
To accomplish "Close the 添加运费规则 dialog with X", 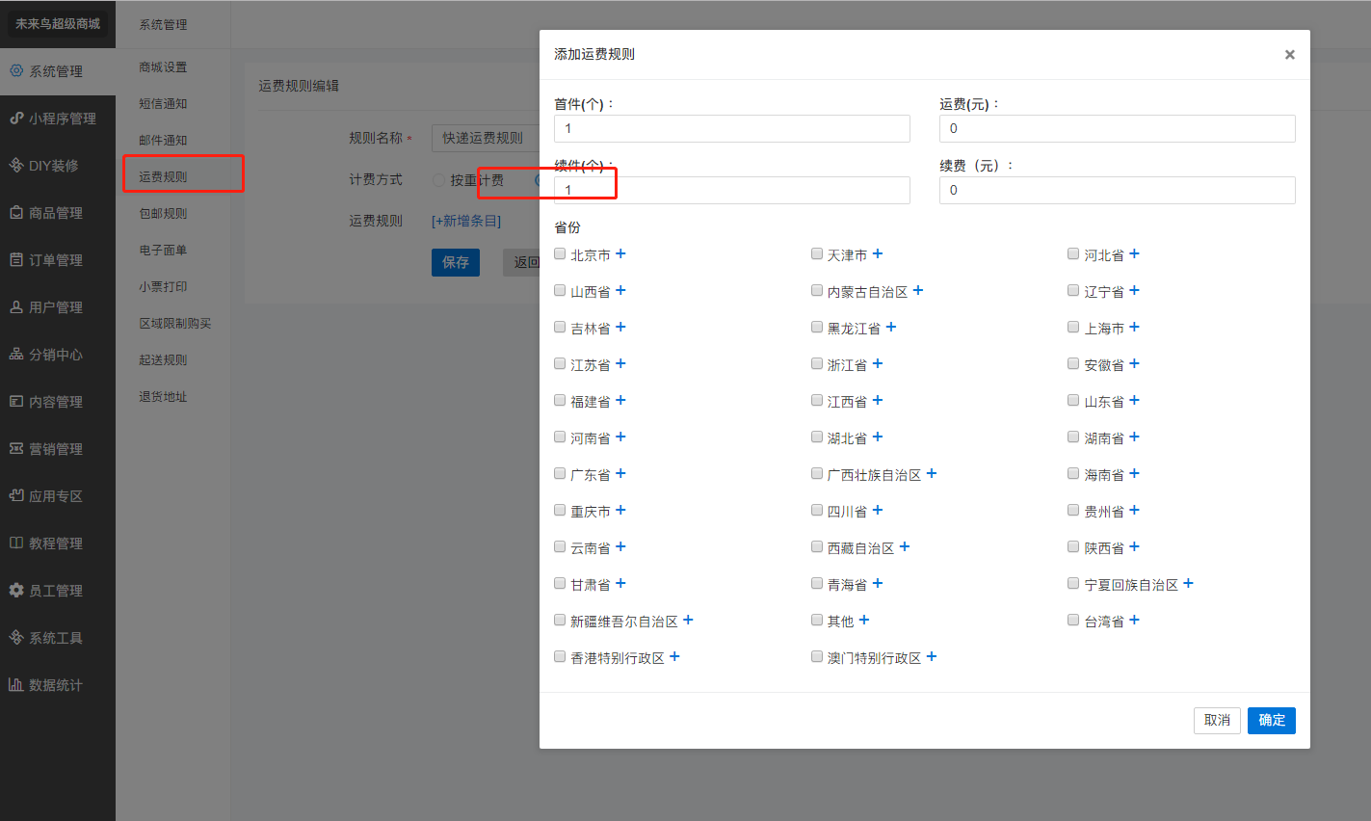I will pyautogui.click(x=1289, y=55).
